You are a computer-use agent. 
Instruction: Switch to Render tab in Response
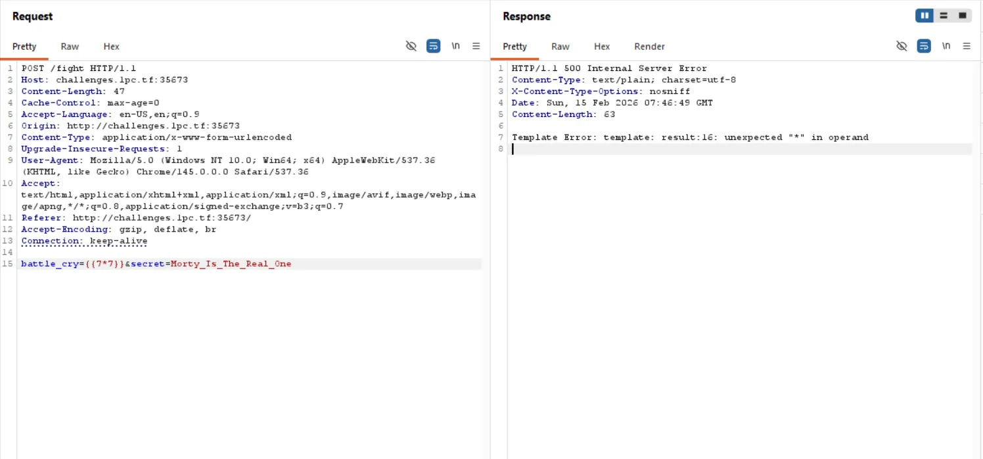tap(649, 47)
